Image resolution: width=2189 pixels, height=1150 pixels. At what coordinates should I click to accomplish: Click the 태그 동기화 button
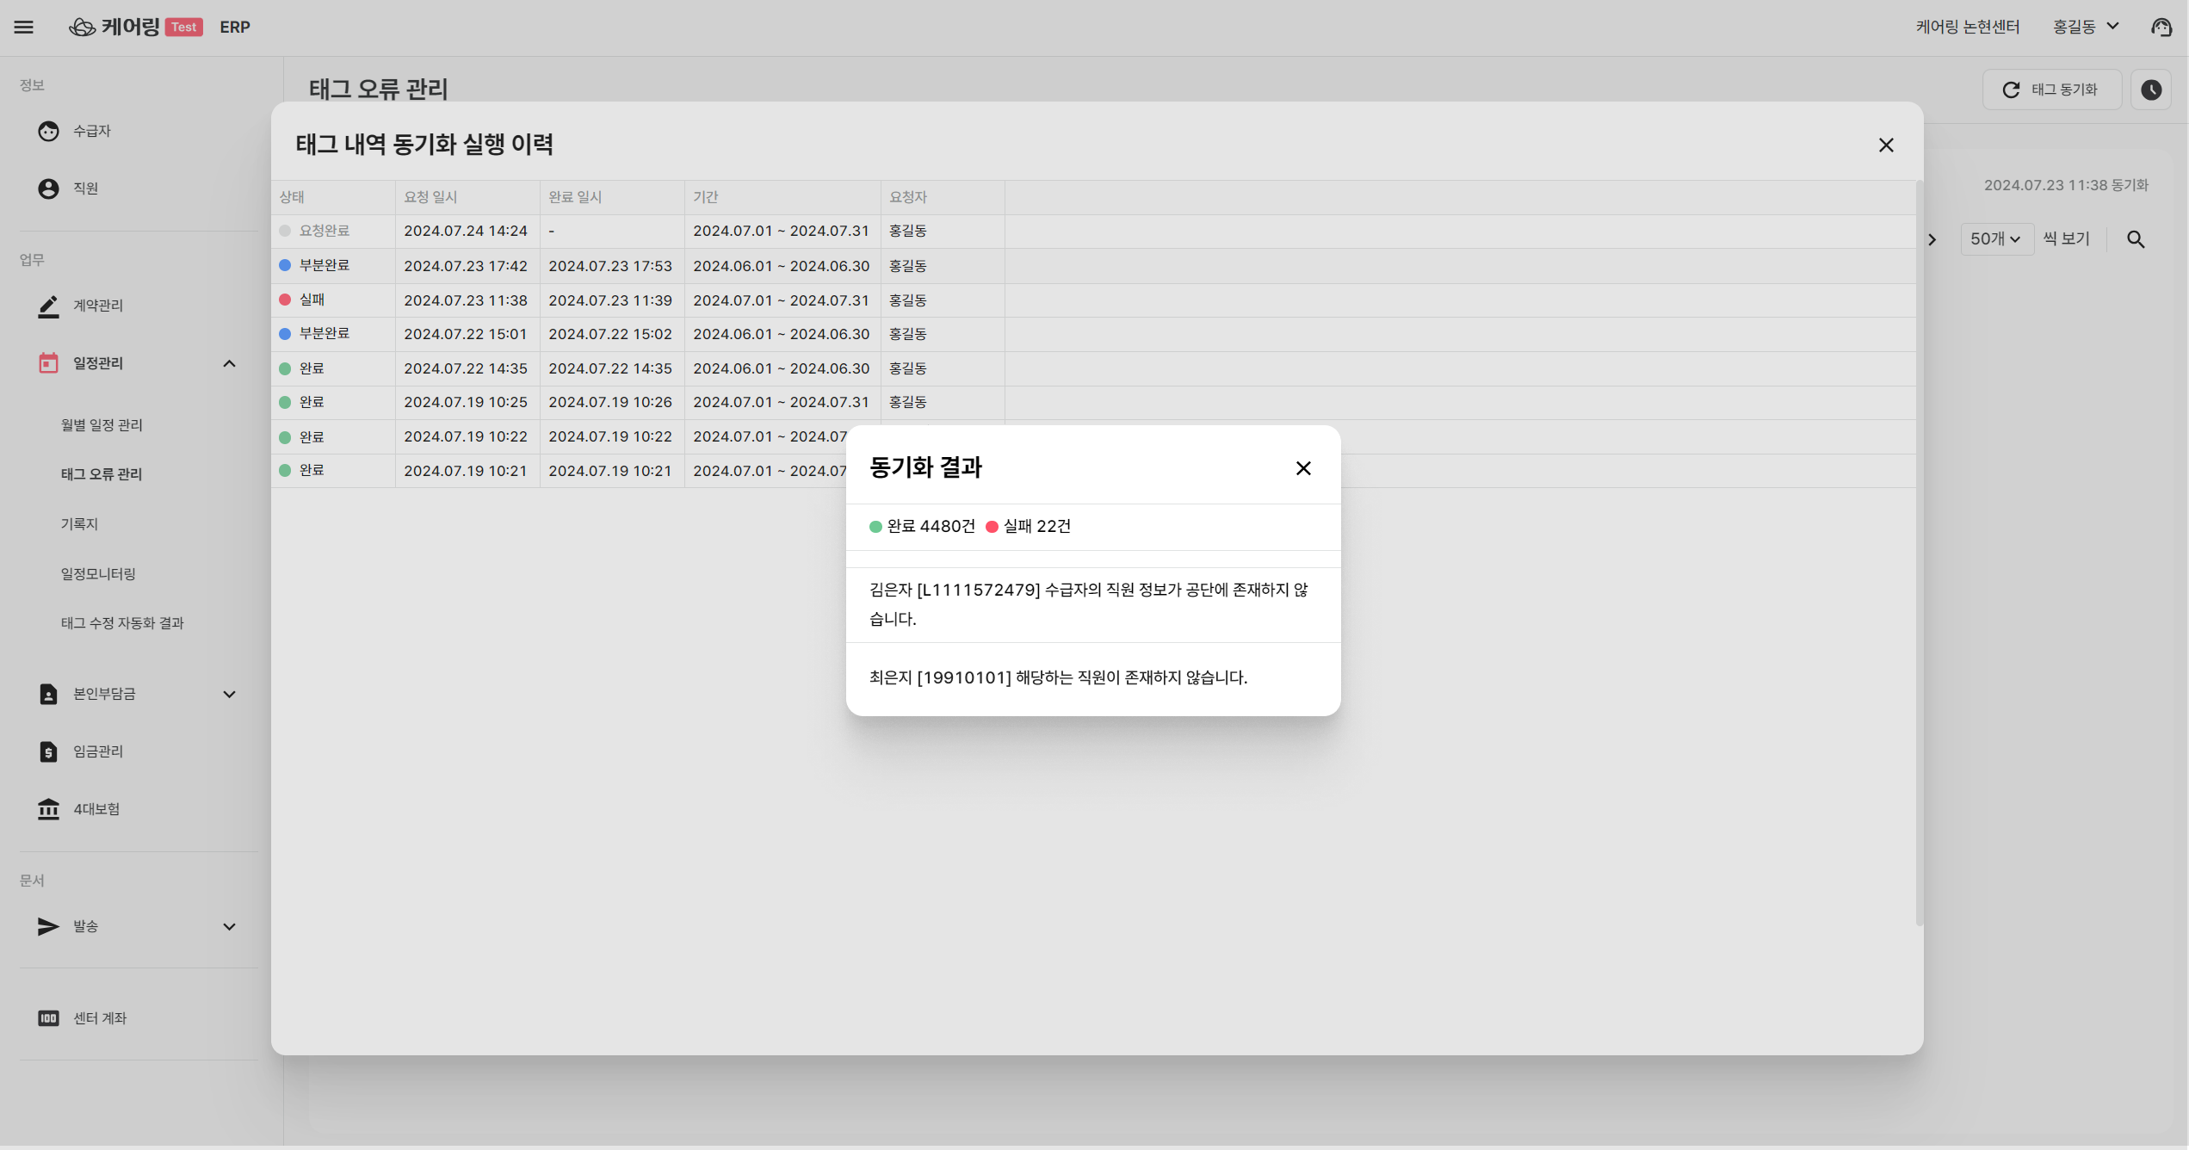(x=2051, y=90)
